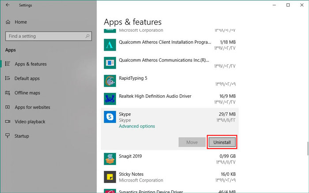Image resolution: width=309 pixels, height=193 pixels.
Task: Select the Snagit 2019 entry
Action: [x=170, y=159]
